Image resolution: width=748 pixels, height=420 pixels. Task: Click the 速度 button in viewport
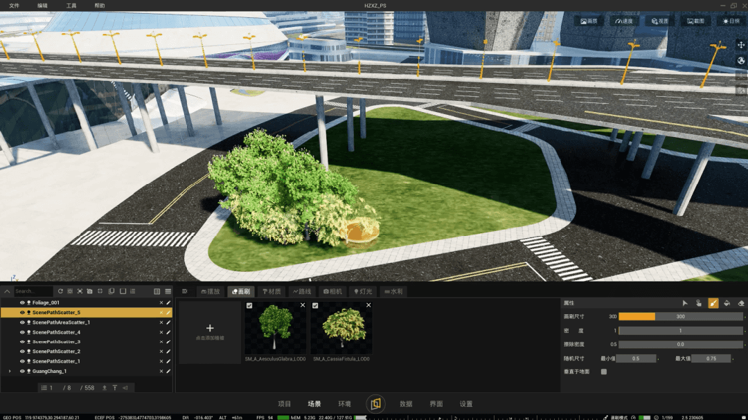pyautogui.click(x=624, y=21)
